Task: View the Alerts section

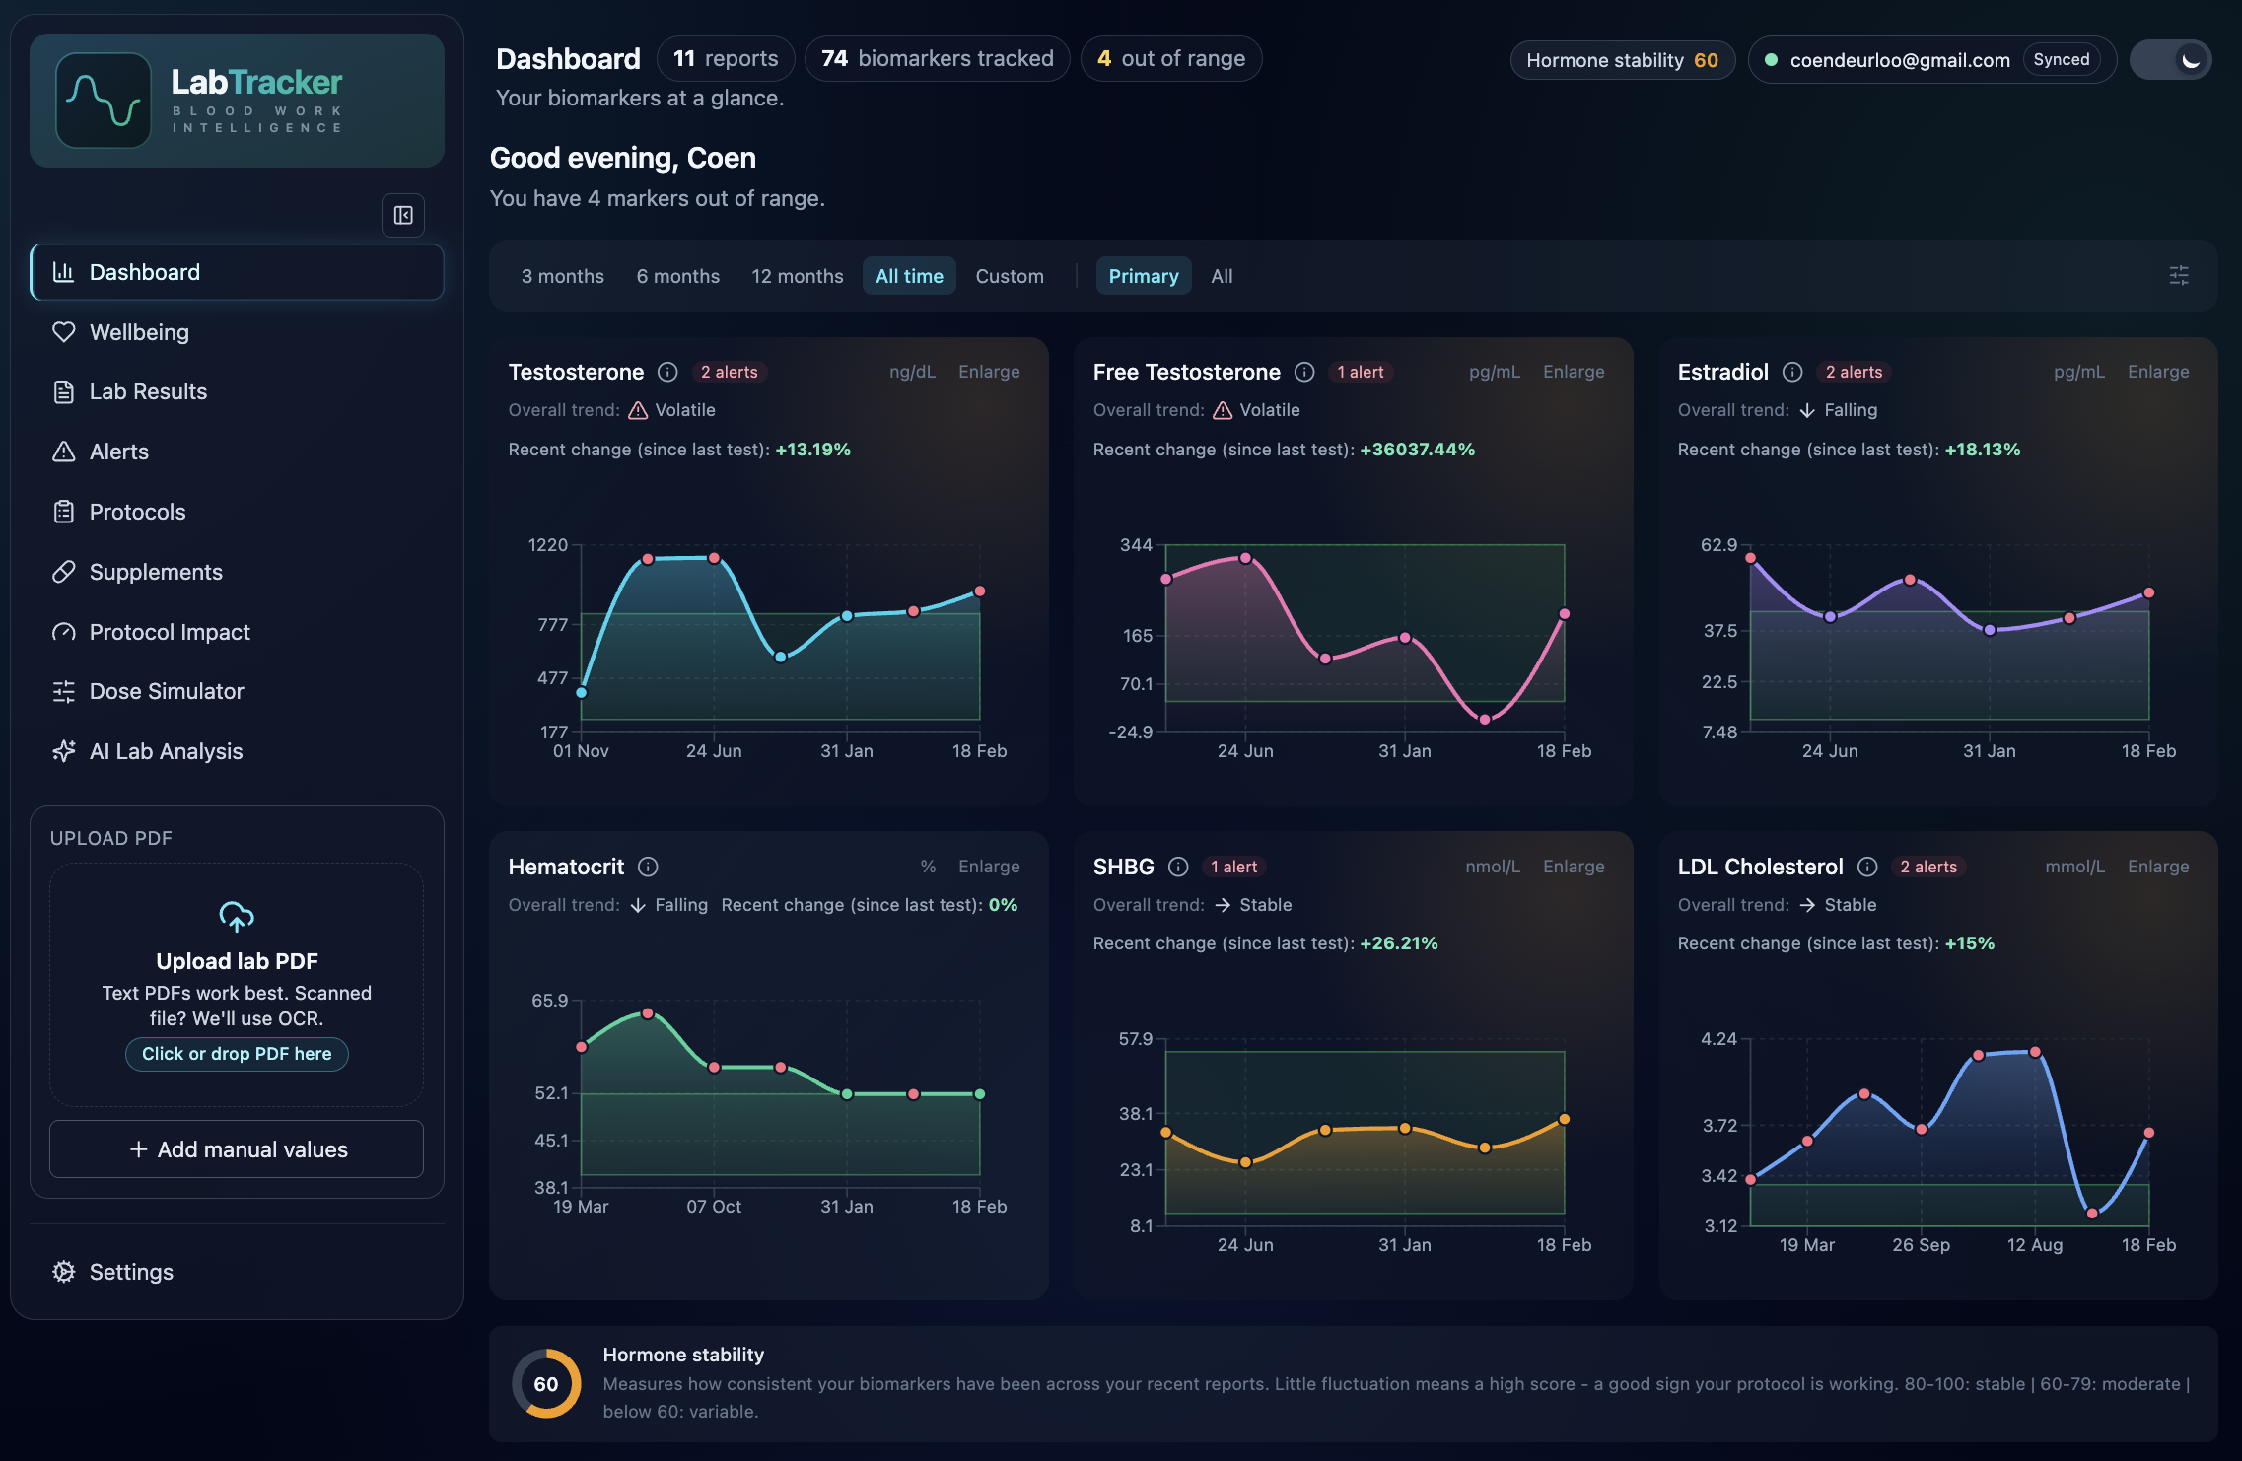Action: [118, 451]
